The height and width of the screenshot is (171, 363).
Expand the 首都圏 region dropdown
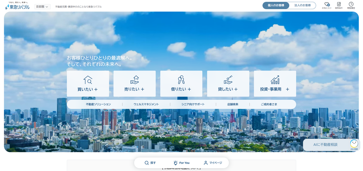[43, 7]
